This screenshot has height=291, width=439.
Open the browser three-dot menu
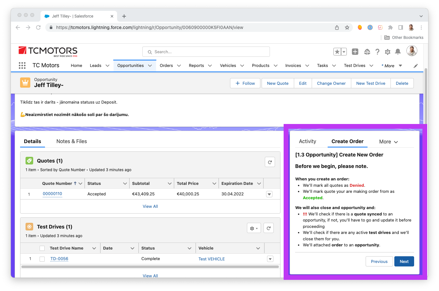pyautogui.click(x=421, y=27)
